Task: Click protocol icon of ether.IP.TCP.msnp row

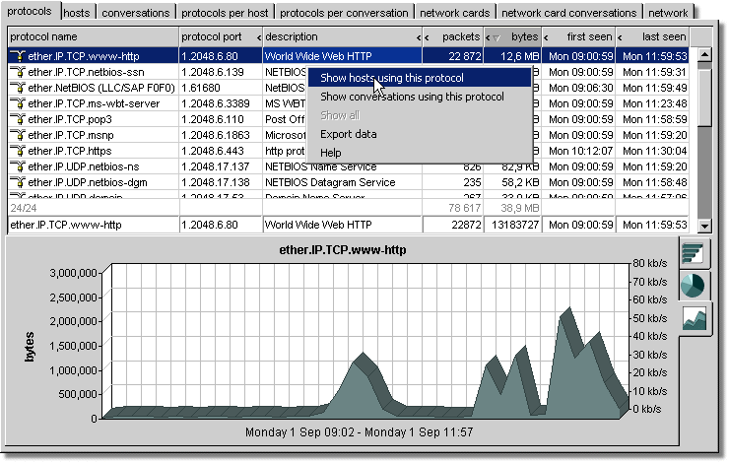Action: [x=18, y=135]
